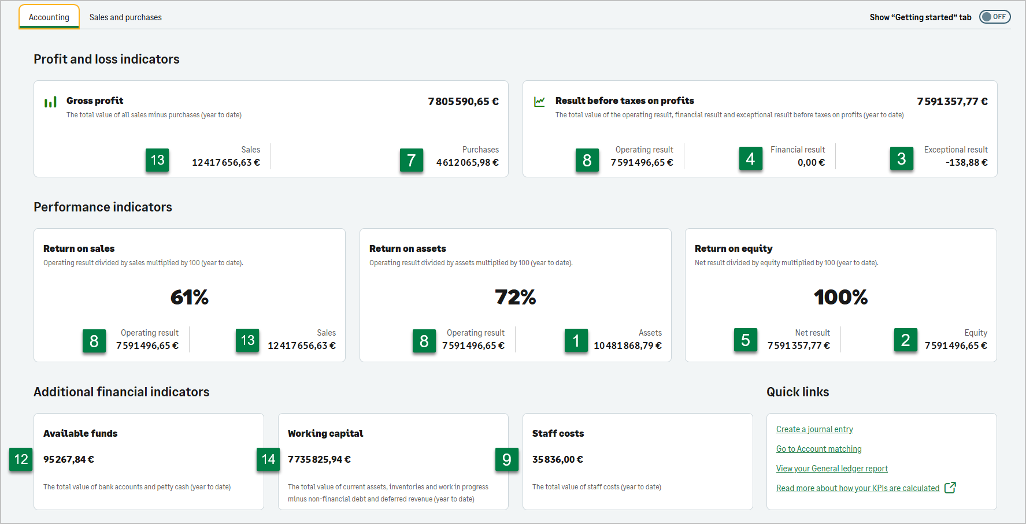Switch to the Sales and purchases tab
1026x524 pixels.
125,17
